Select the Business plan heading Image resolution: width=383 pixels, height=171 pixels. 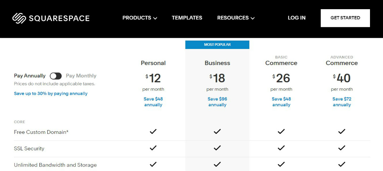[x=217, y=63]
